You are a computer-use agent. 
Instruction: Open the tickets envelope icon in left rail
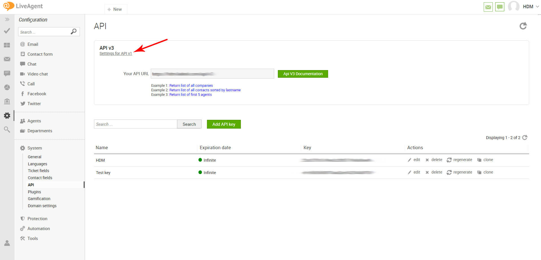[7, 59]
